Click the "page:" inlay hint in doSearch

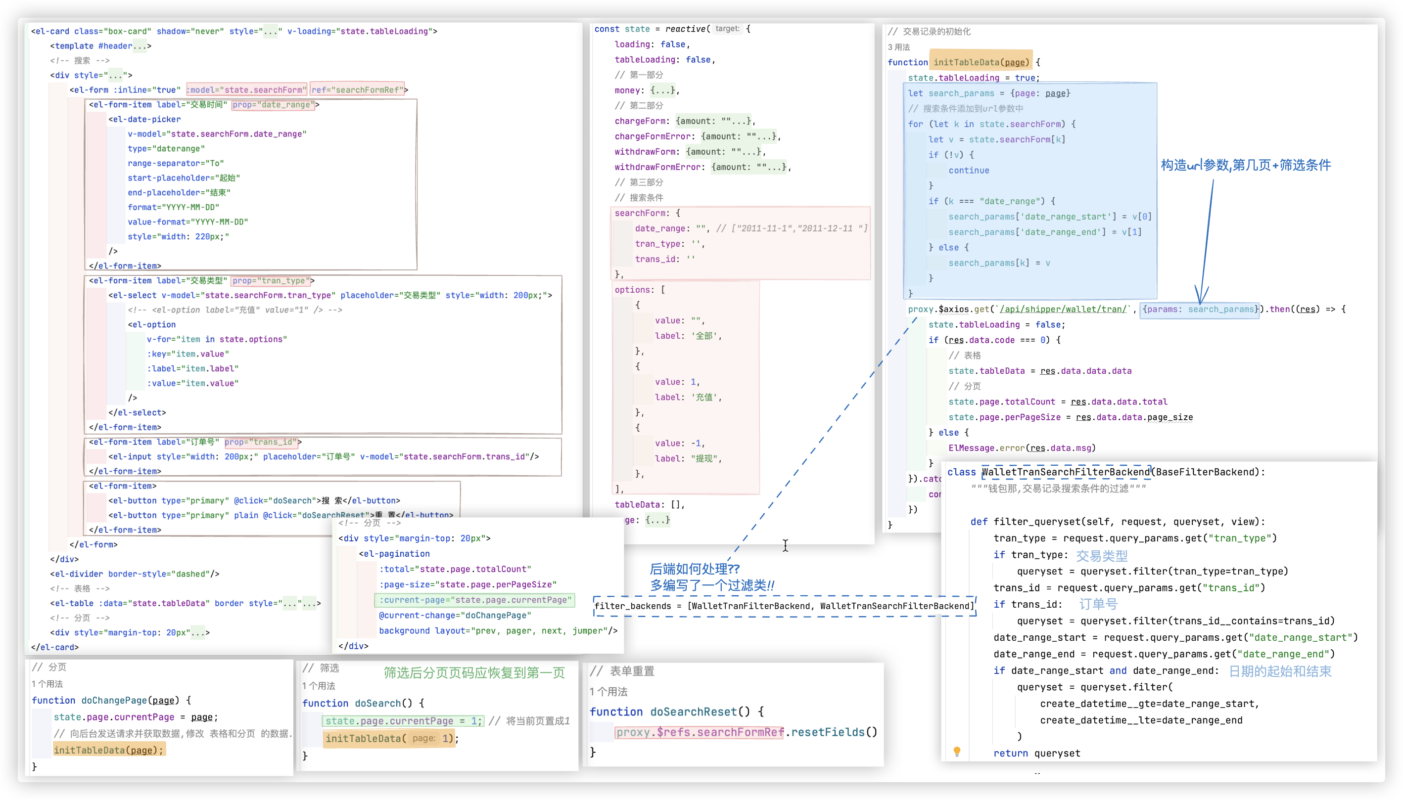[423, 739]
